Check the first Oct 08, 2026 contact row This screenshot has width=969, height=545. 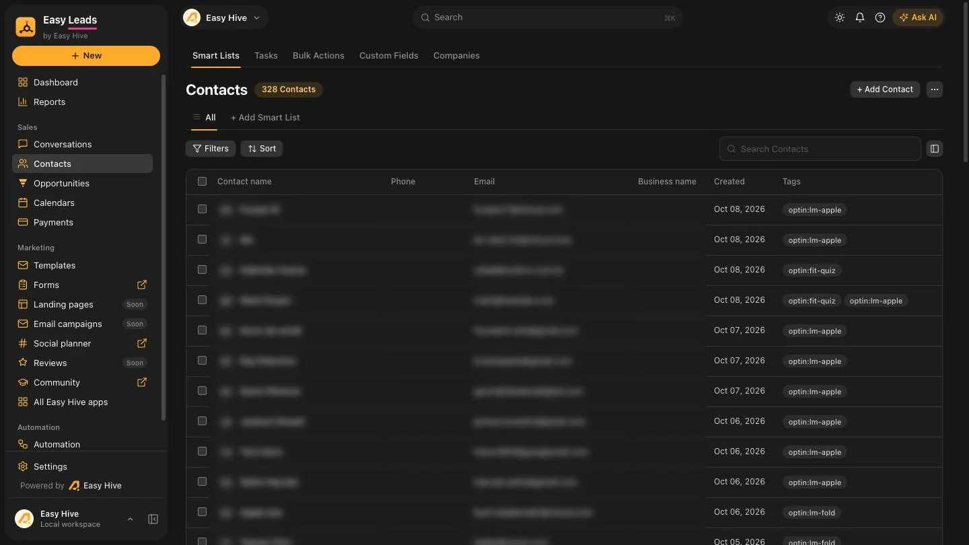[x=202, y=209]
